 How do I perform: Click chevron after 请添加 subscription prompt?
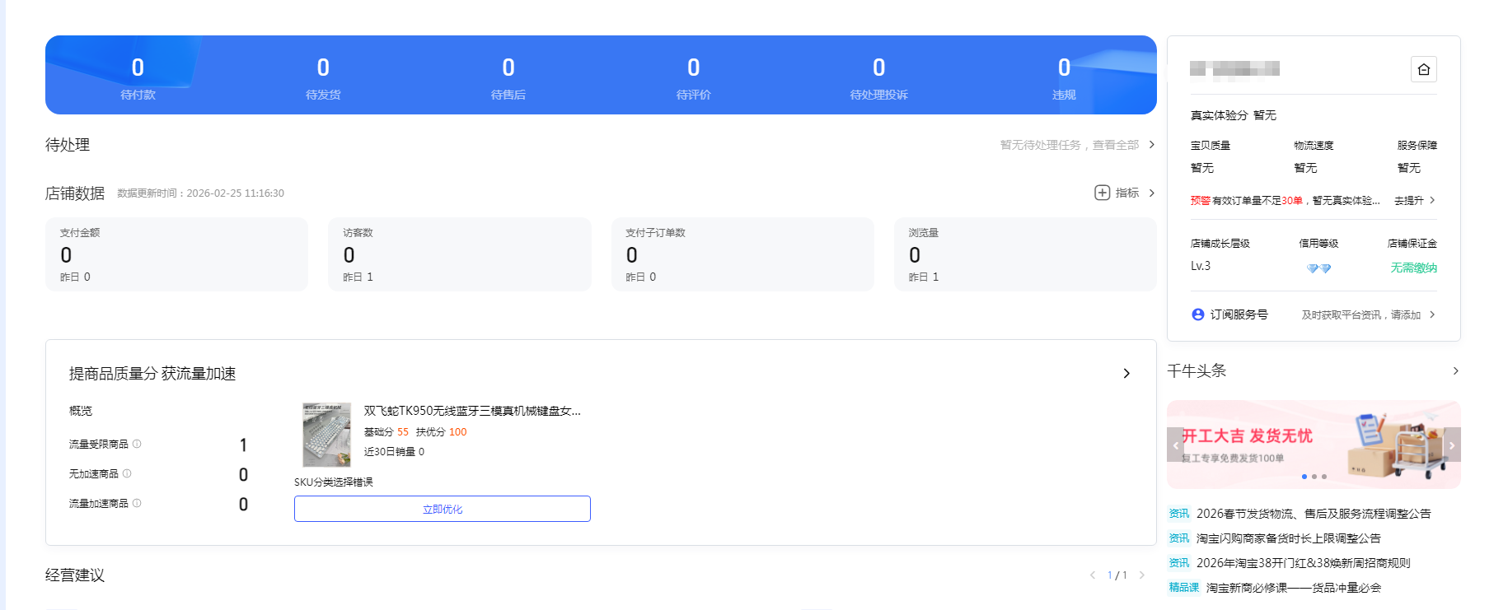click(x=1432, y=314)
